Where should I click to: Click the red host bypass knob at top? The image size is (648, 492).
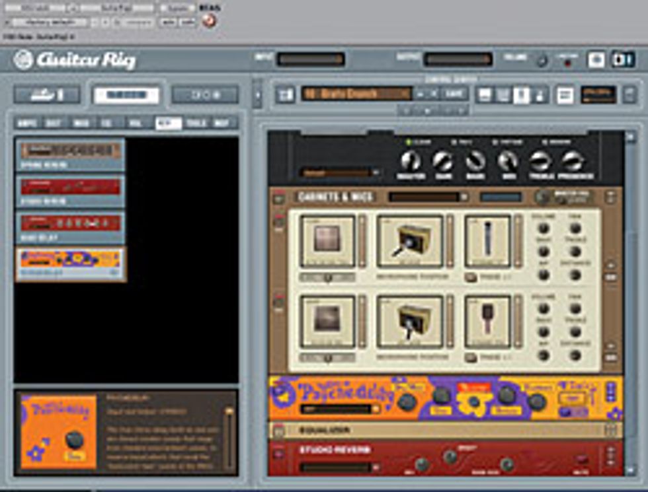point(210,20)
